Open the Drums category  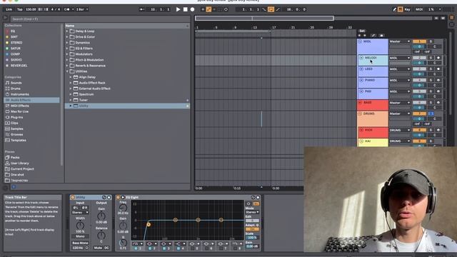(x=16, y=89)
